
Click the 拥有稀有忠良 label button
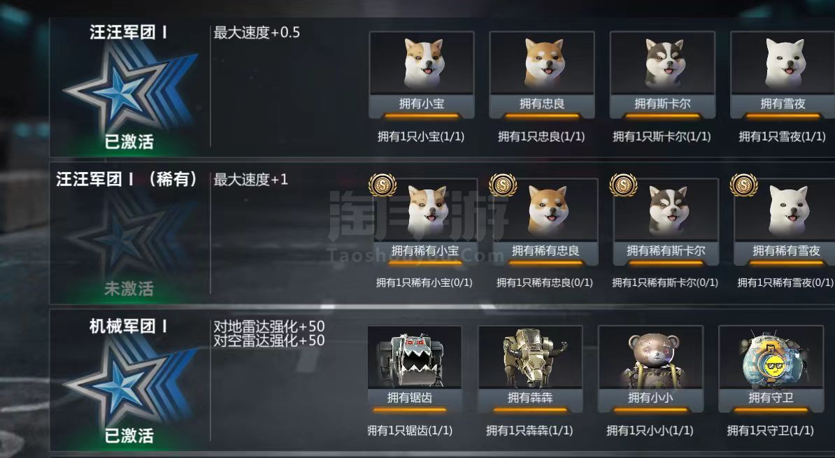point(545,251)
